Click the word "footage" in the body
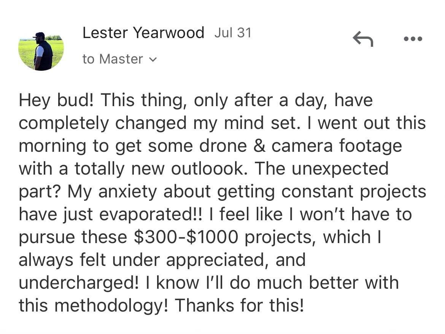The image size is (445, 334). coord(371,147)
